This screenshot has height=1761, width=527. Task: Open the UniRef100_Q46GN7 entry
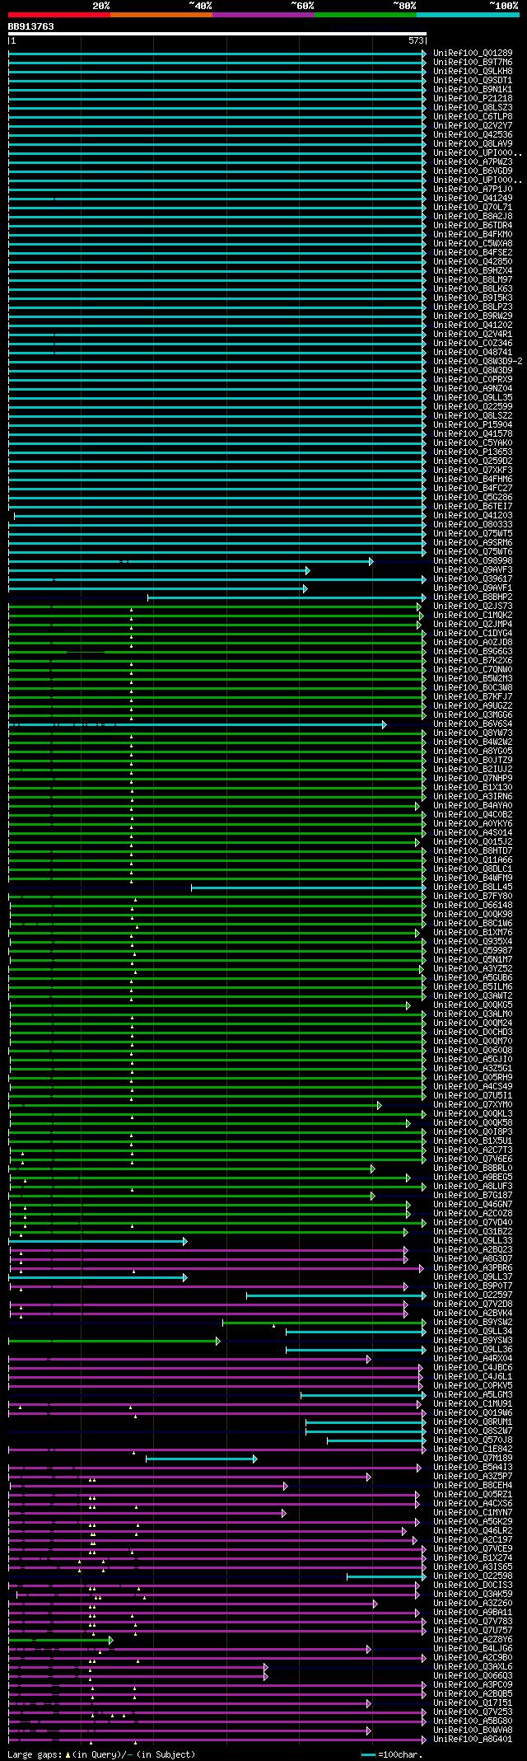click(473, 1204)
